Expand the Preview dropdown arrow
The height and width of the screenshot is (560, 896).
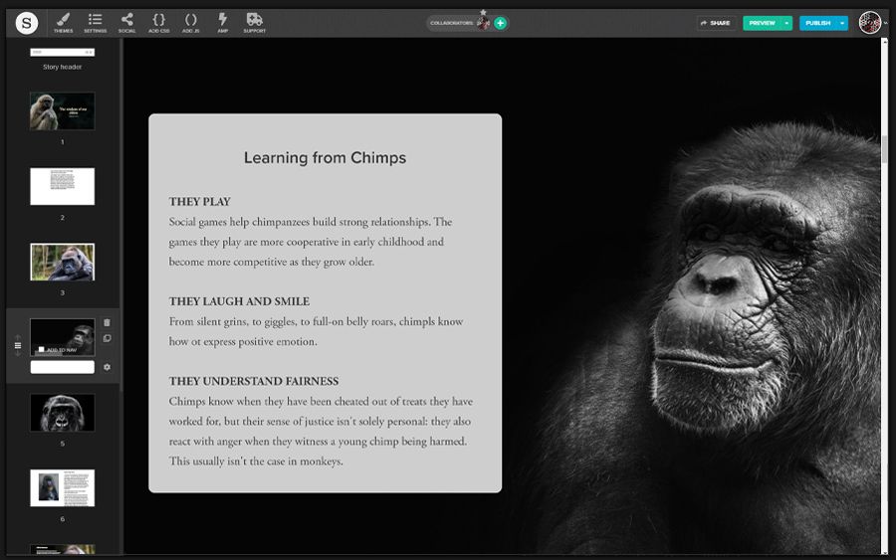coord(786,23)
